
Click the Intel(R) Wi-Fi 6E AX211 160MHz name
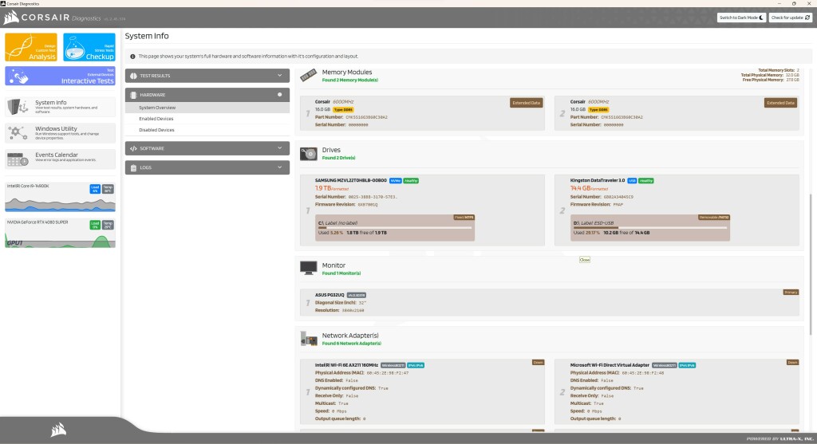(x=346, y=365)
